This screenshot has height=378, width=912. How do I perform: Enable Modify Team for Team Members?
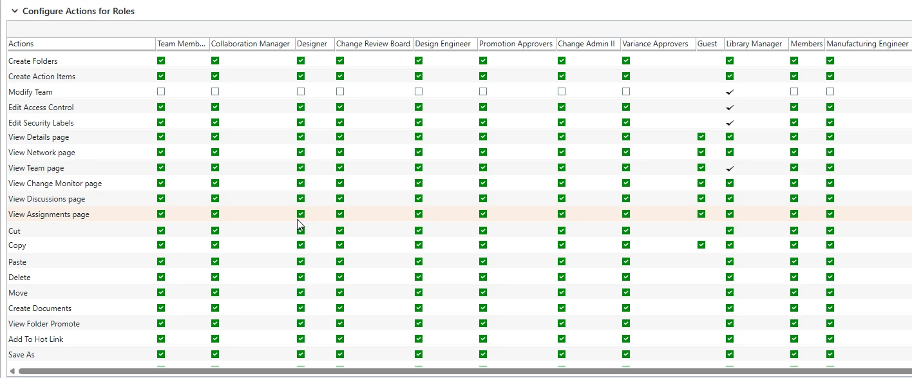[161, 91]
